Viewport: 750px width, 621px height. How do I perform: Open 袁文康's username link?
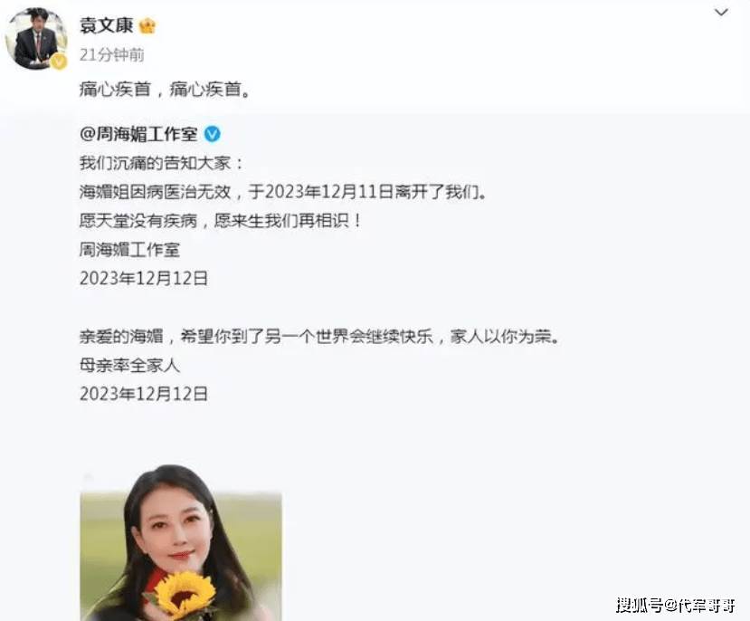click(106, 25)
